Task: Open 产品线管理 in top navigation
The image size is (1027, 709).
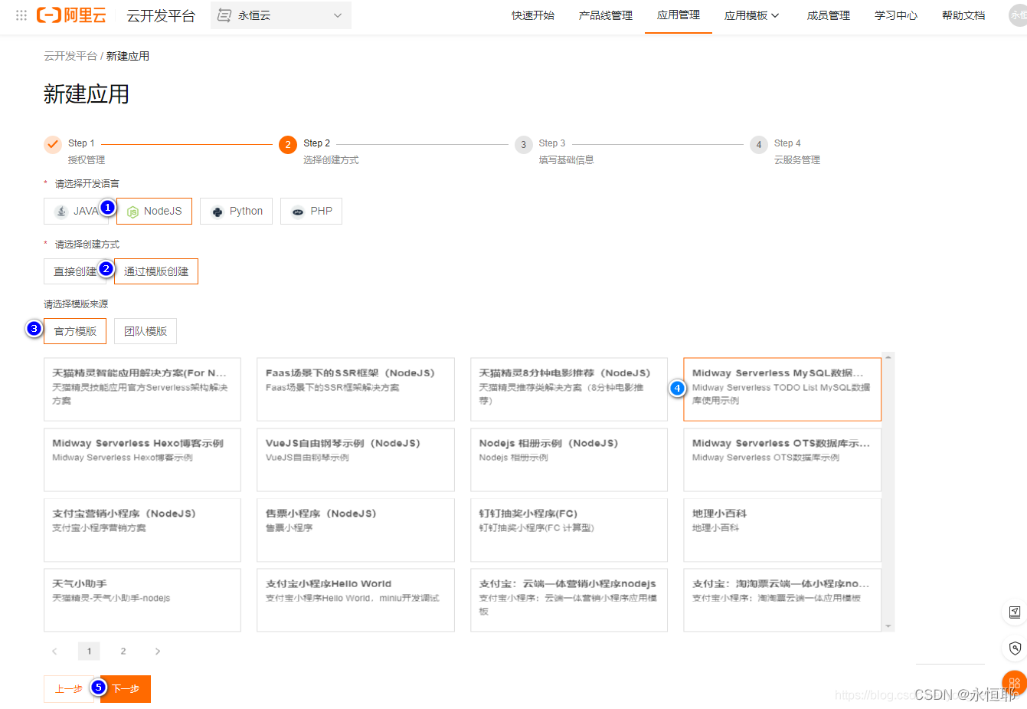Action: point(606,15)
